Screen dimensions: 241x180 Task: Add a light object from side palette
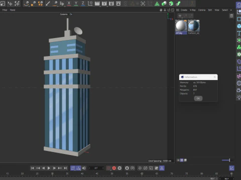point(239,97)
